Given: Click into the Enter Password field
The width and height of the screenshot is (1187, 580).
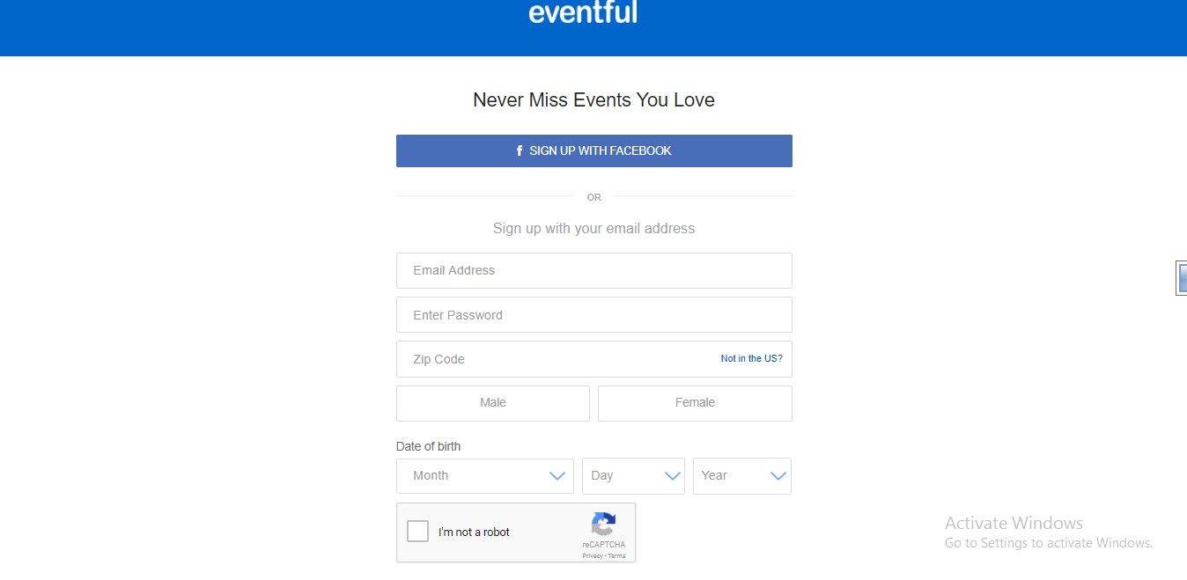Looking at the screenshot, I should (x=594, y=315).
